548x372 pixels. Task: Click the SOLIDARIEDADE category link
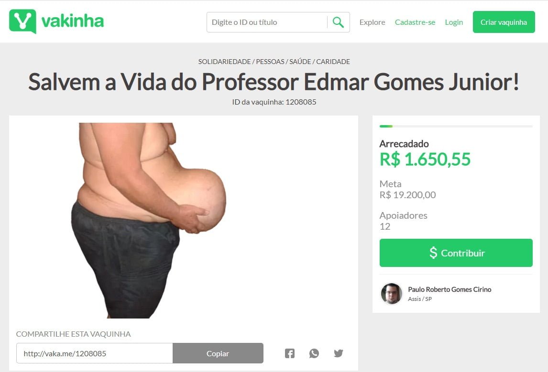(224, 62)
